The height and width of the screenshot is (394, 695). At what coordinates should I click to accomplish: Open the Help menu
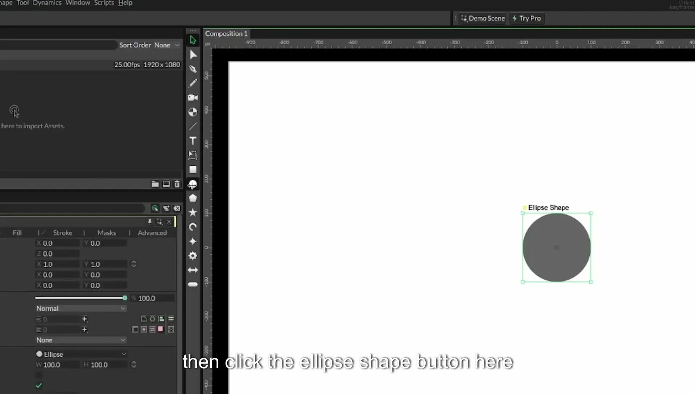[125, 3]
